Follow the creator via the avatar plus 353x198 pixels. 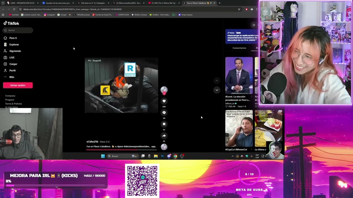click(164, 93)
